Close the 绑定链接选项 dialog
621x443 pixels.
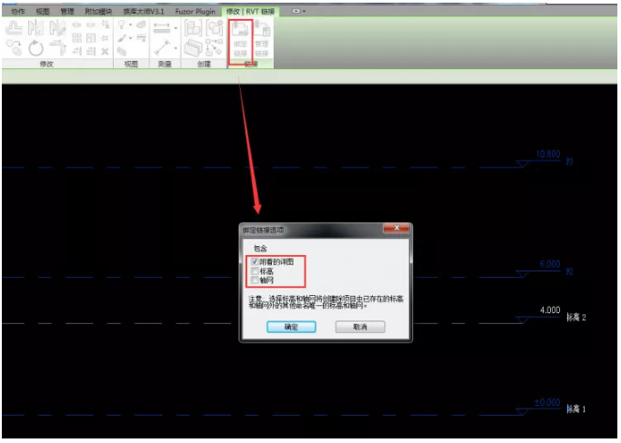click(396, 228)
